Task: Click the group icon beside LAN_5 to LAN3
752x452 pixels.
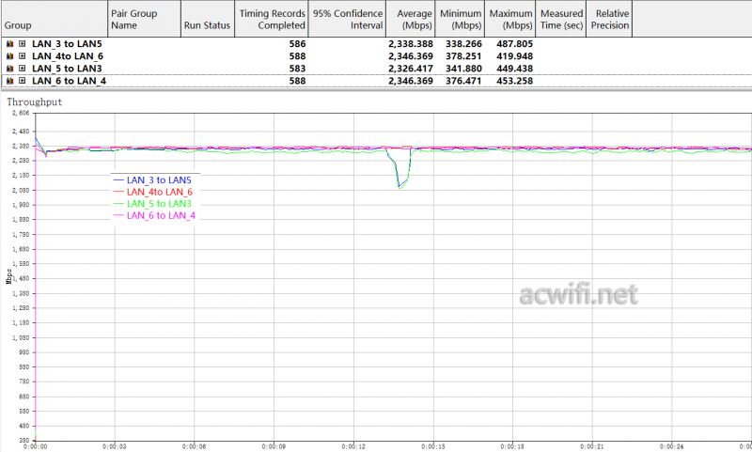Action: coord(9,69)
